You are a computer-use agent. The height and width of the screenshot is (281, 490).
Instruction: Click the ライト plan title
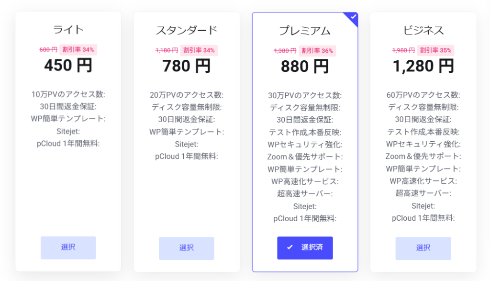tap(68, 30)
